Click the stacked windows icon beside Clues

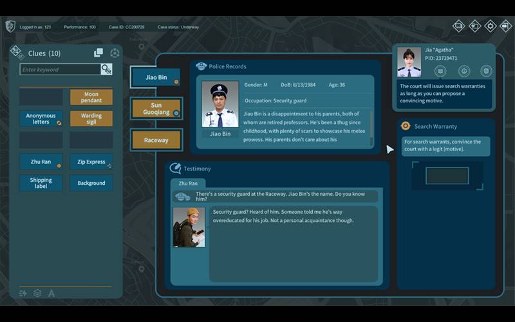98,53
